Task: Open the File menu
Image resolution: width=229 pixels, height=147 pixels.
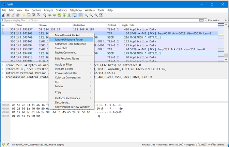Action: tap(4, 10)
